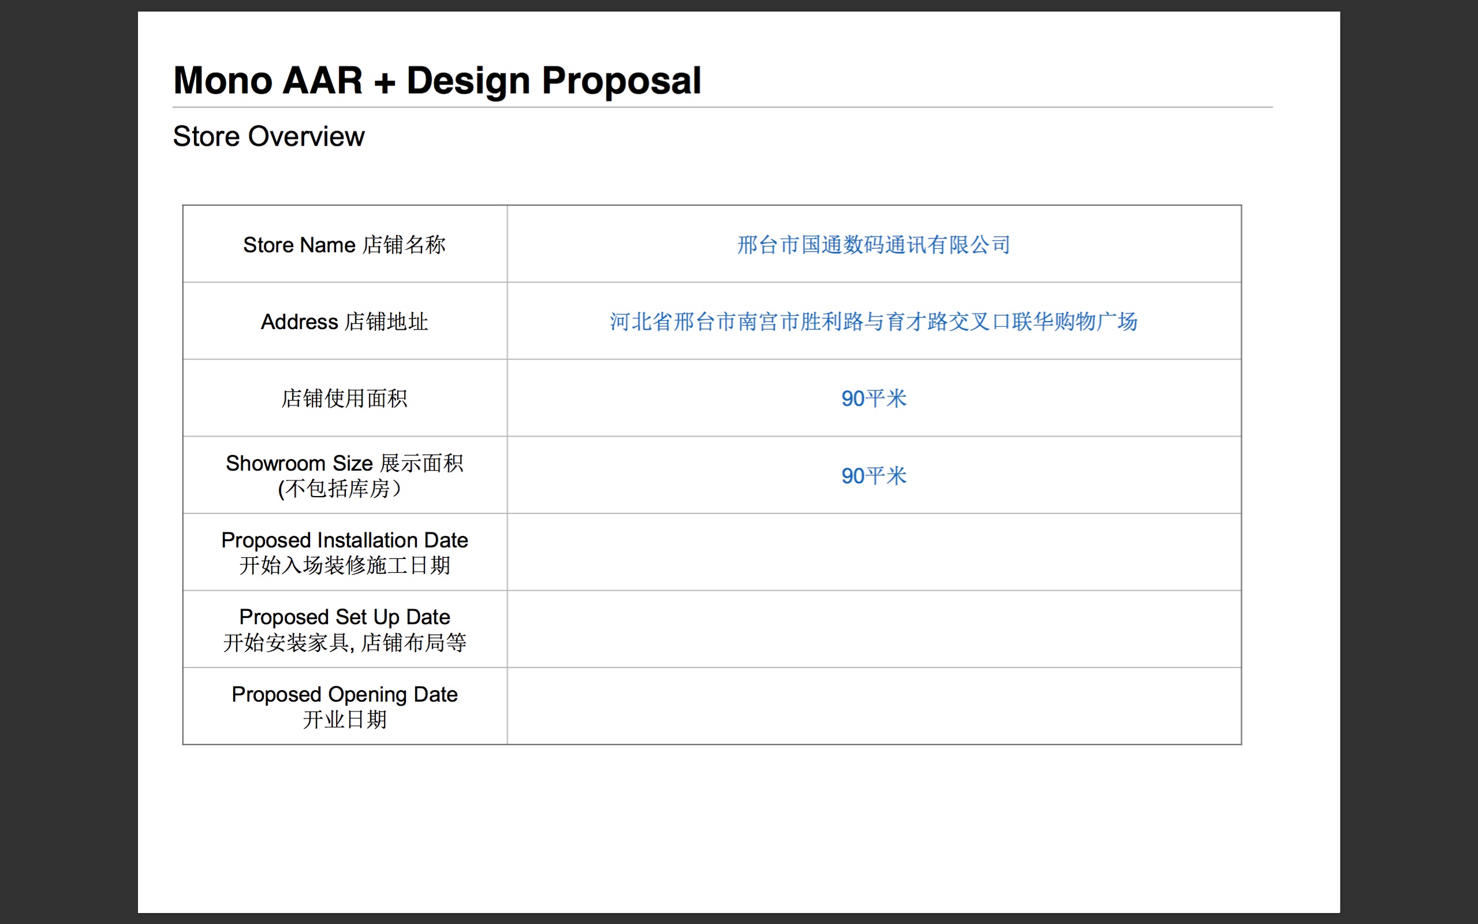The width and height of the screenshot is (1478, 924).
Task: Select the 'Store Name 店铺名称' label cell
Action: click(345, 244)
